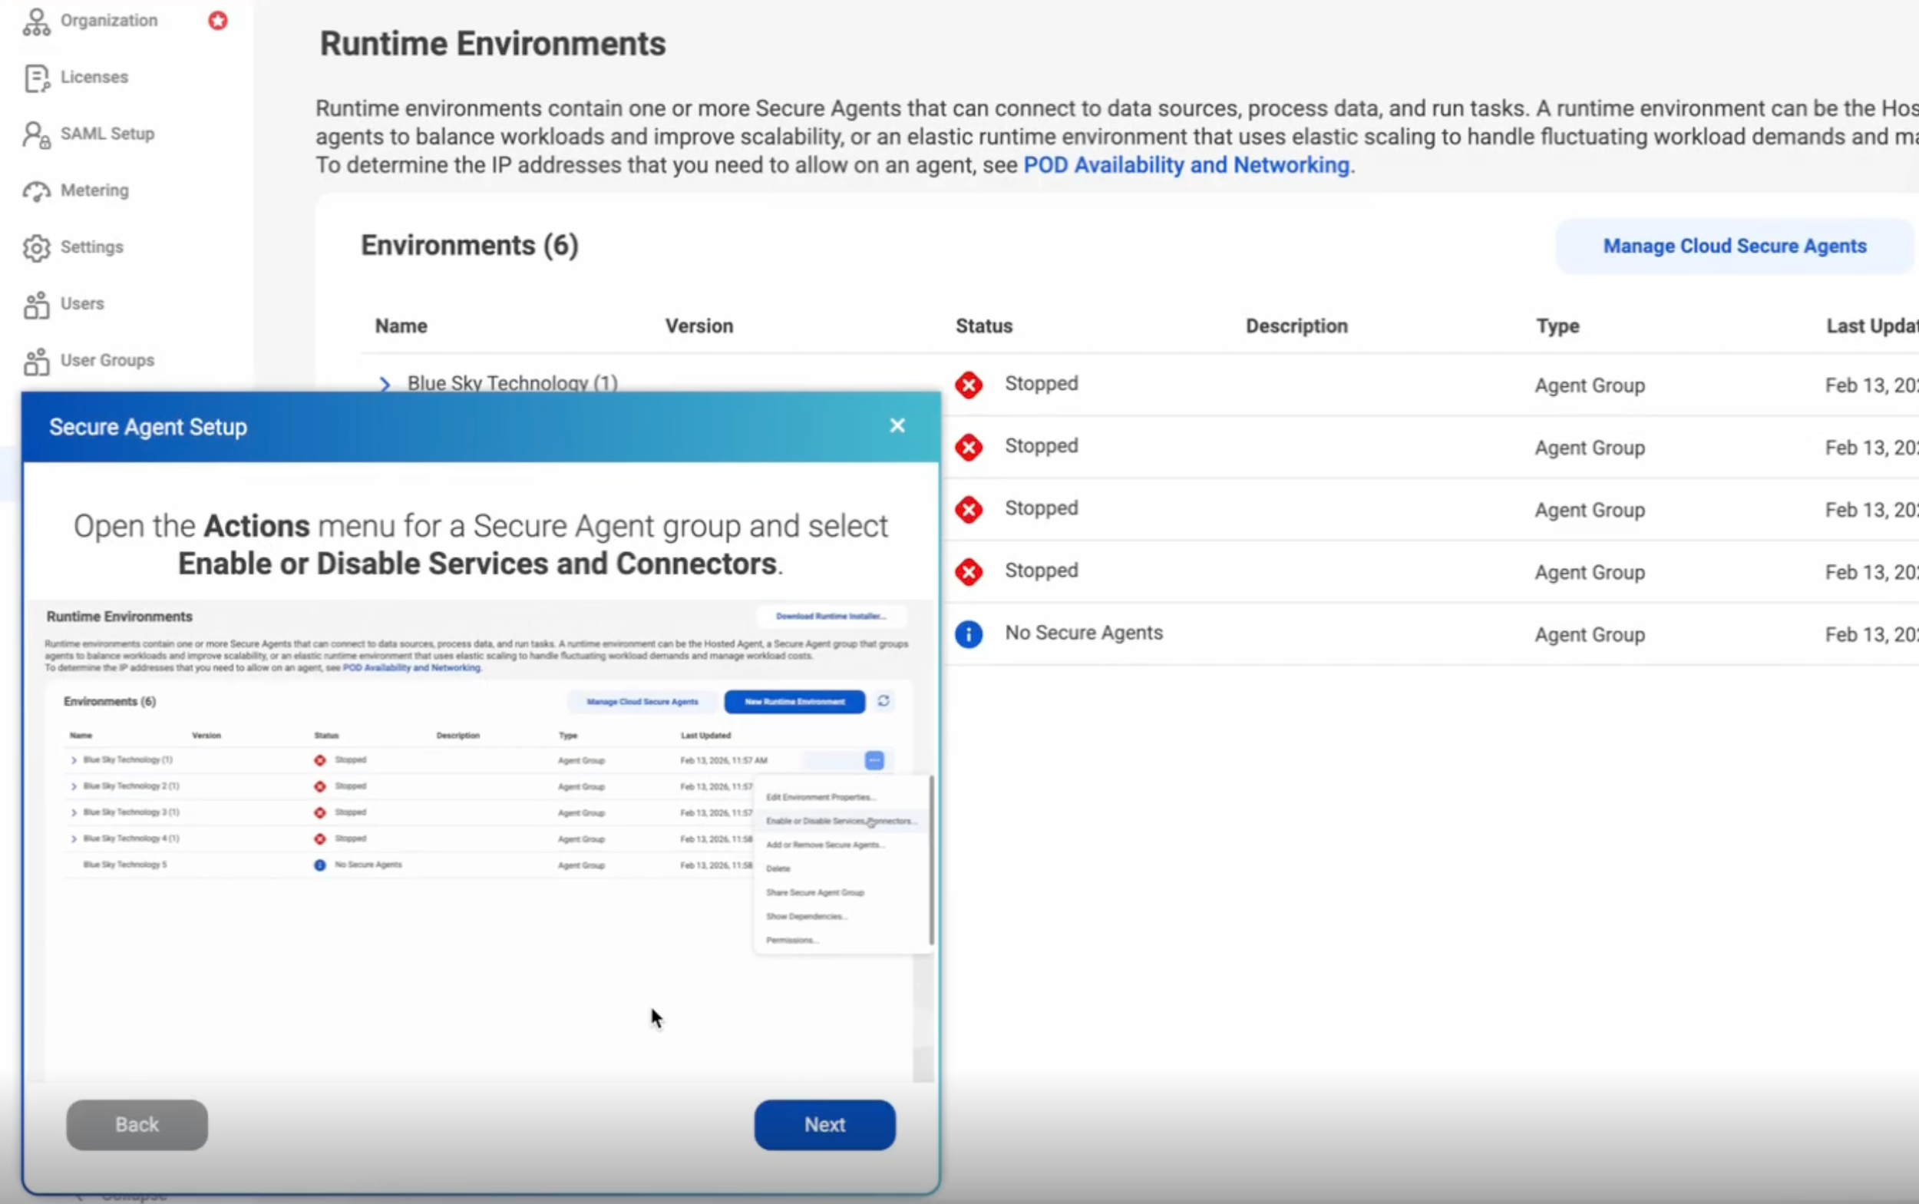Expand the Blue Sky Technology (1) row
1919x1204 pixels.
pyautogui.click(x=385, y=384)
